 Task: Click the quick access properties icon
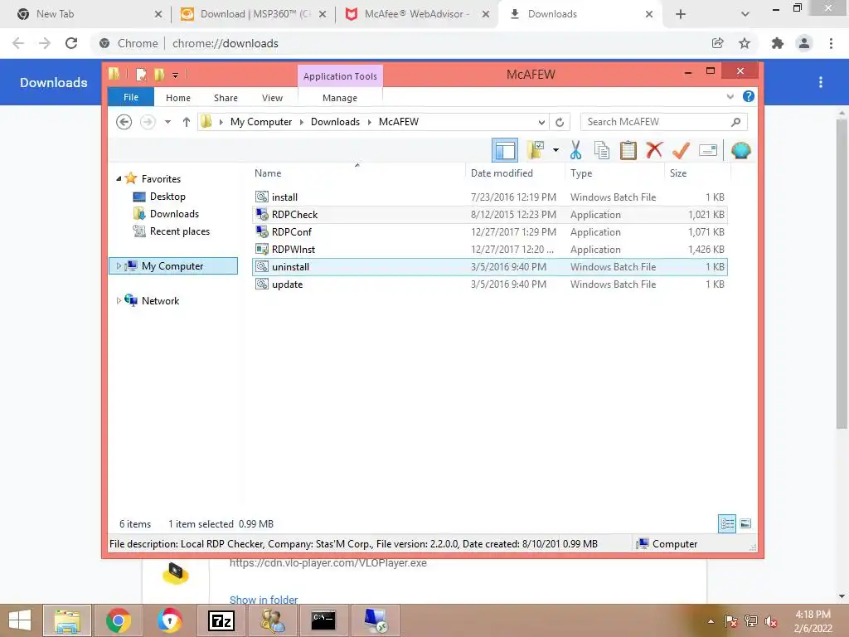(141, 75)
